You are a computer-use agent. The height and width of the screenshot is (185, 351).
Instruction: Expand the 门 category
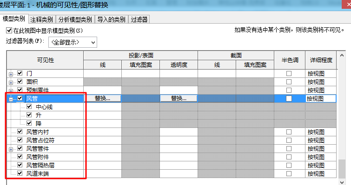(x=11, y=74)
